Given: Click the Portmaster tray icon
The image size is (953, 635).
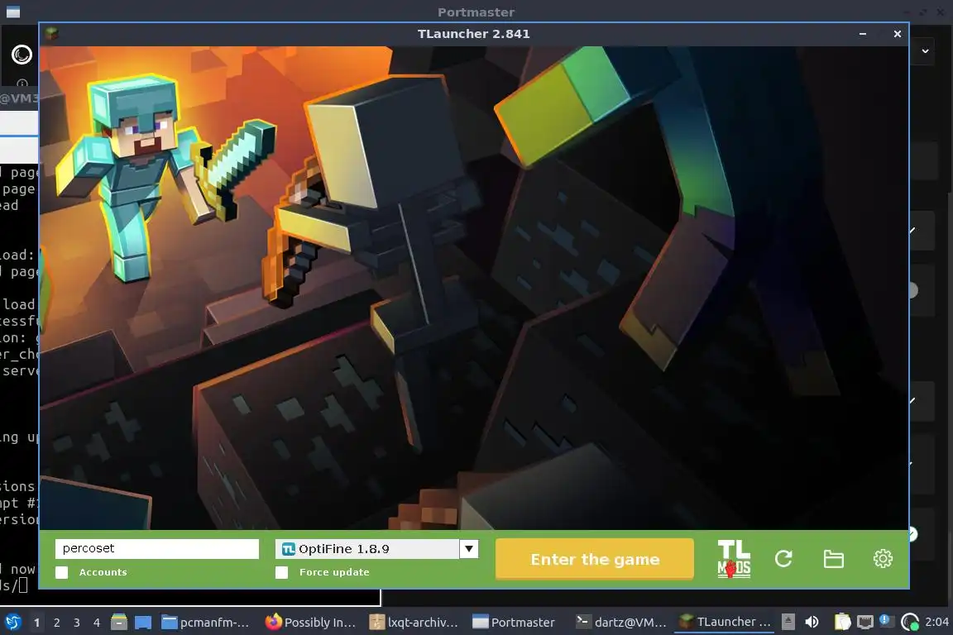Looking at the screenshot, I should (x=910, y=622).
